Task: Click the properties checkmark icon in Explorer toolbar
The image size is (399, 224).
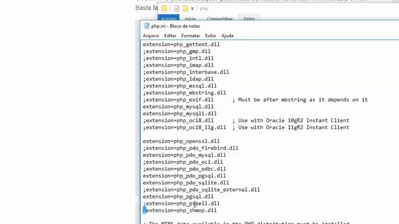Action: click(x=176, y=8)
